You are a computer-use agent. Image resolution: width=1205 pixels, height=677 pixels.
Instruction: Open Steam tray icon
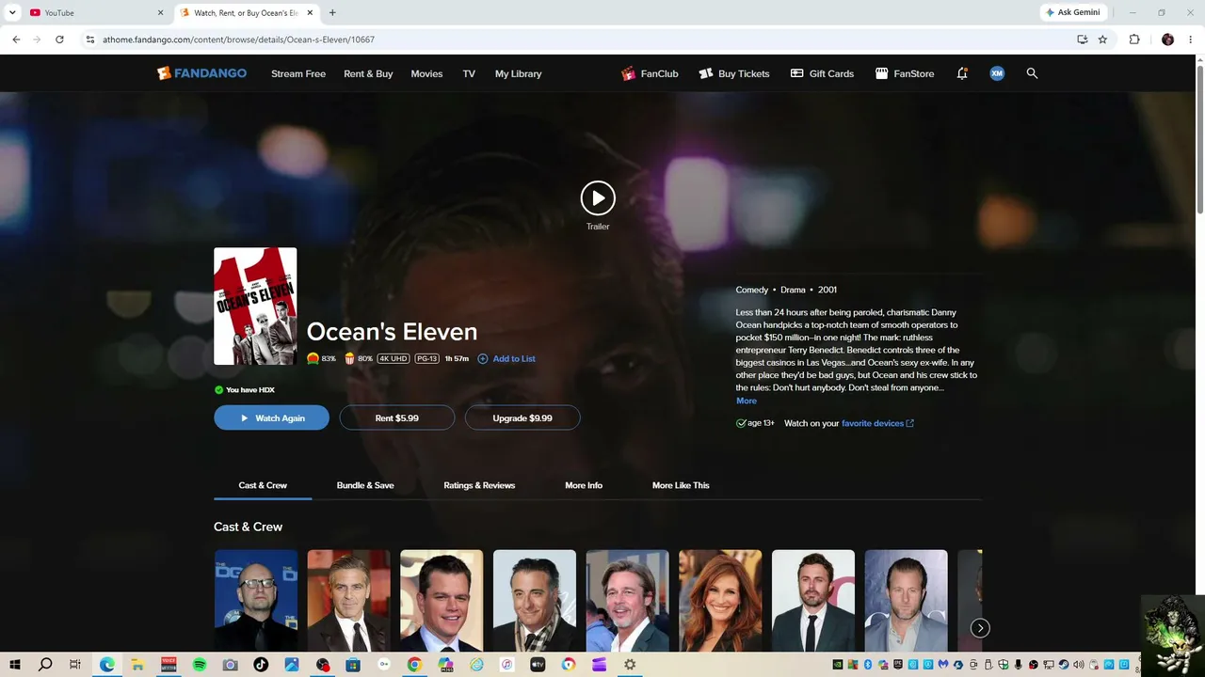(x=1064, y=665)
